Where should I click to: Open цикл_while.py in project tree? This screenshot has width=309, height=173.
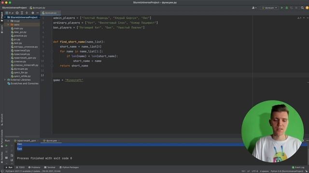(x=22, y=76)
